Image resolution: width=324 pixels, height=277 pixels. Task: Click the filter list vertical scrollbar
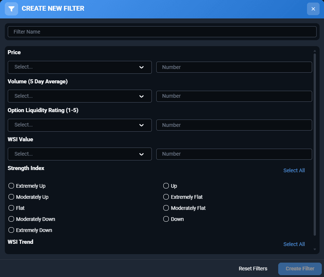pyautogui.click(x=314, y=144)
